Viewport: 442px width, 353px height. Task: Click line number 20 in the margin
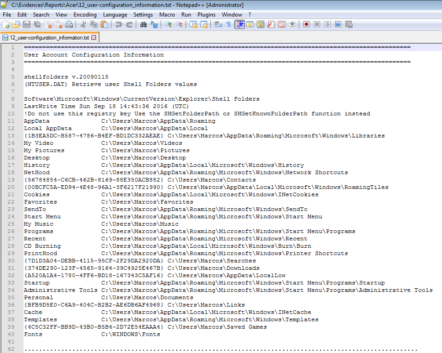(x=12, y=187)
